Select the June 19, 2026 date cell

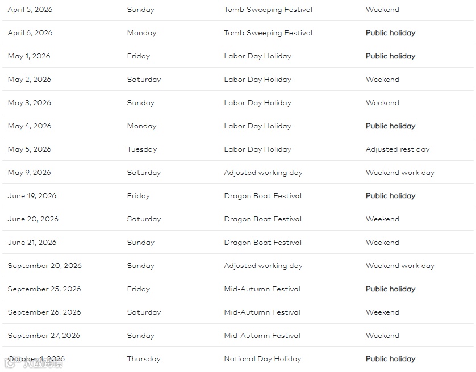(32, 196)
